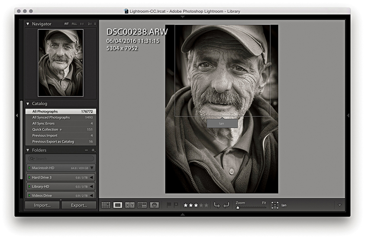Set rating to five stars
The width and height of the screenshot is (365, 239).
pyautogui.click(x=206, y=205)
